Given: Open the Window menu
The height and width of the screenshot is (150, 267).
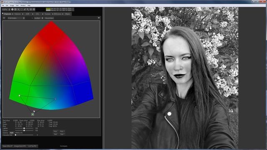Looking at the screenshot, I should tap(23, 5).
